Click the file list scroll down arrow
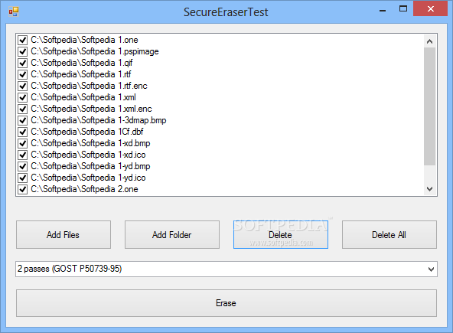The width and height of the screenshot is (453, 333). tap(429, 189)
